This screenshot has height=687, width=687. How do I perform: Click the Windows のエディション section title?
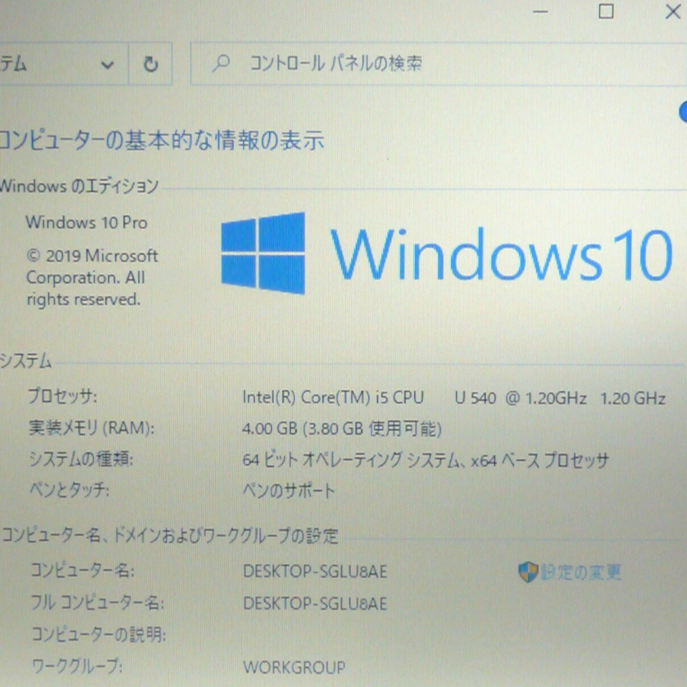[x=79, y=186]
